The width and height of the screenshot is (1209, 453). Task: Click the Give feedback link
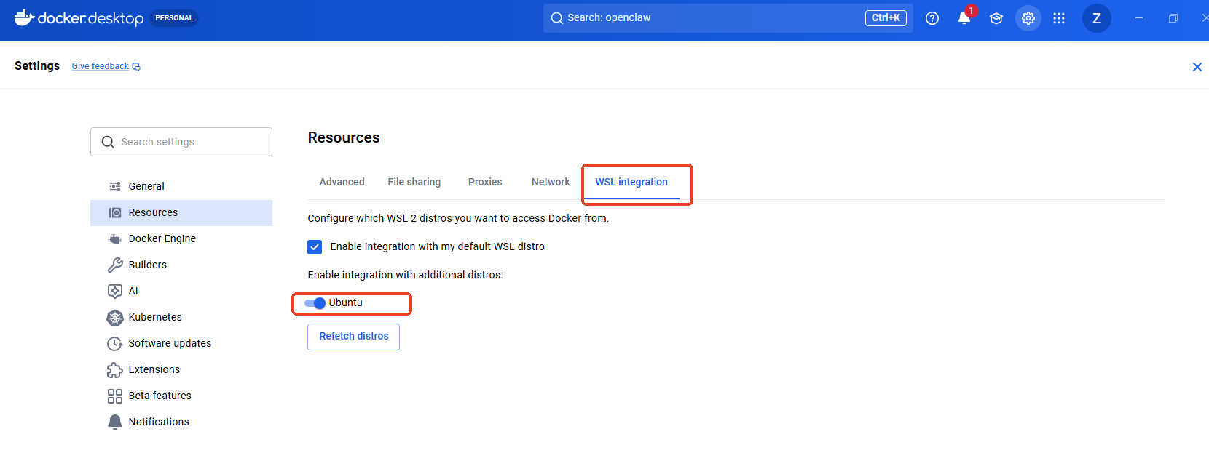tap(101, 66)
